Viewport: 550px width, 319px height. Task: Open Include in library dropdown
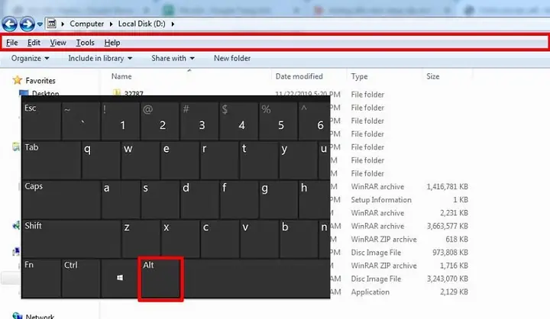pos(100,58)
